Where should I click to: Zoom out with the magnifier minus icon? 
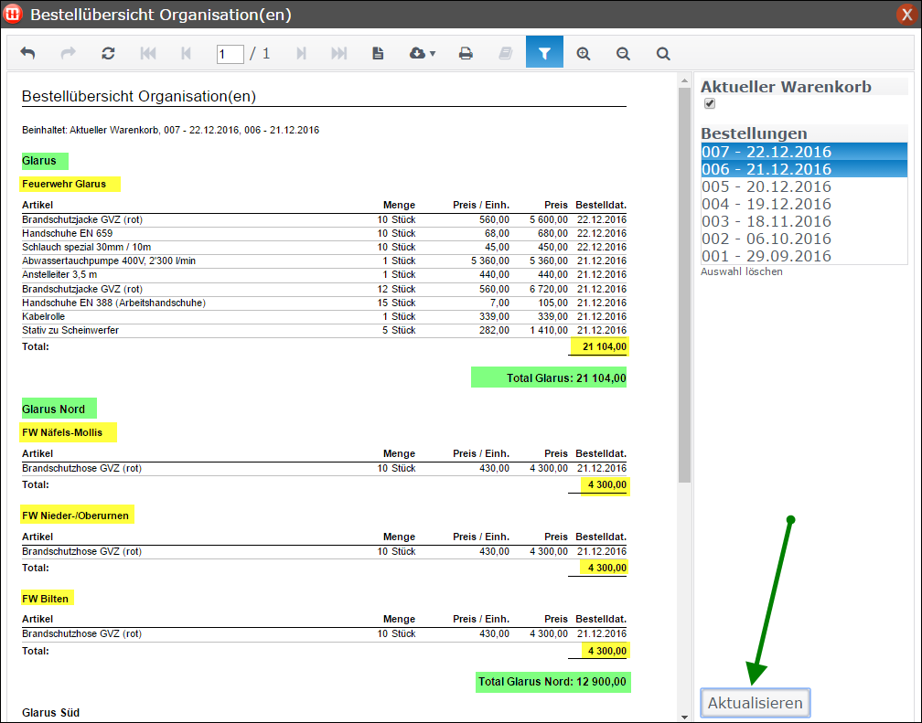pyautogui.click(x=624, y=54)
